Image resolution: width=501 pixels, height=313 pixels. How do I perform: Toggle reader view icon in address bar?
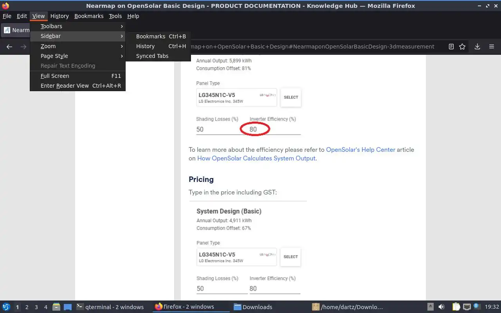[x=451, y=47]
